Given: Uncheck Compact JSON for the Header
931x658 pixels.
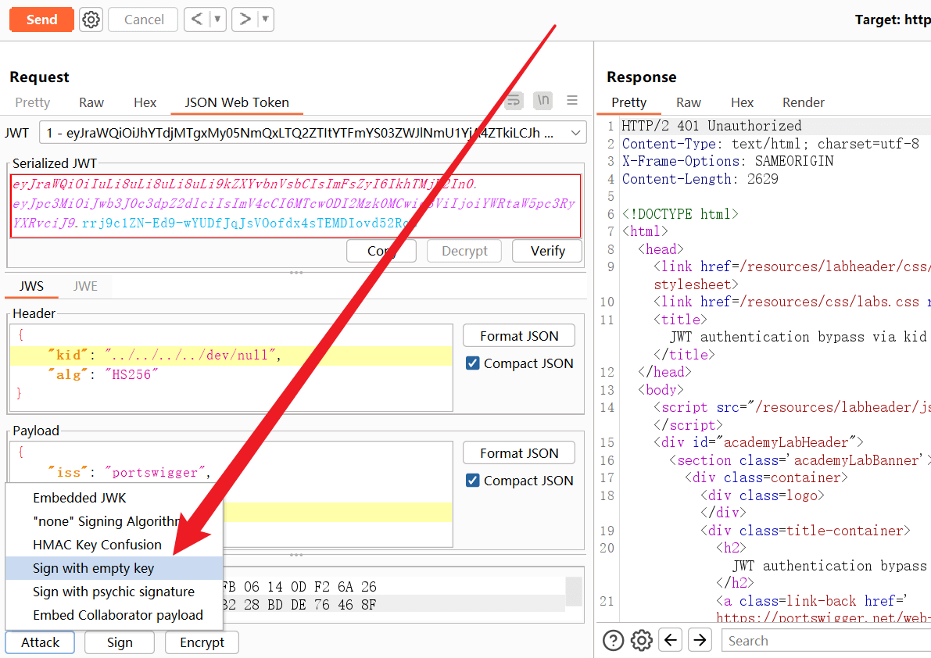Looking at the screenshot, I should coord(472,363).
